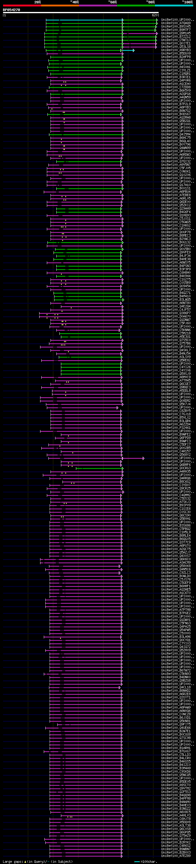Select hit UniRef100_Q53LS8
This screenshot has width=196, height=864.
tap(176, 47)
